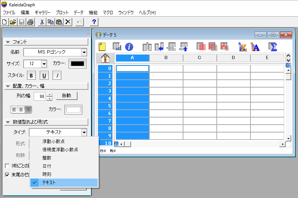Toggle Bold style button
298x198 pixels.
[x=31, y=76]
